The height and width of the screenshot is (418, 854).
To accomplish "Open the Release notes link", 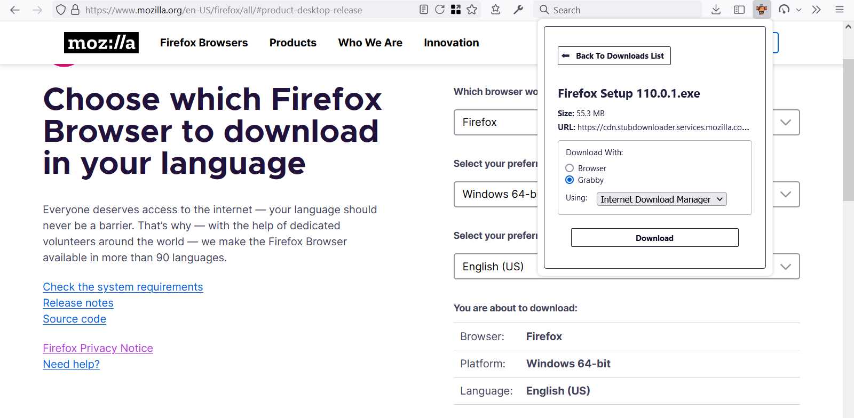I will [78, 303].
